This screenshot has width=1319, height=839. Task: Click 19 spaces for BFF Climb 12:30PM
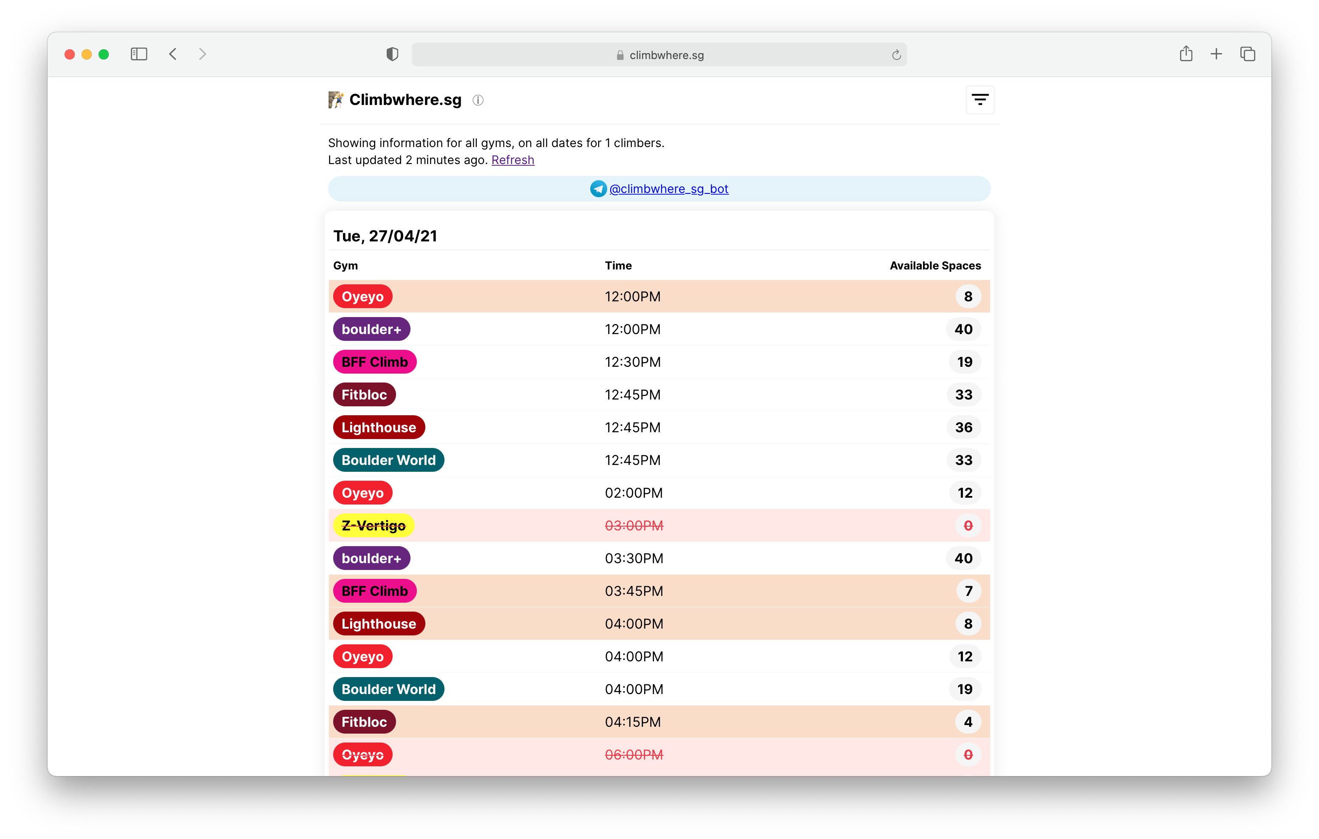coord(965,362)
